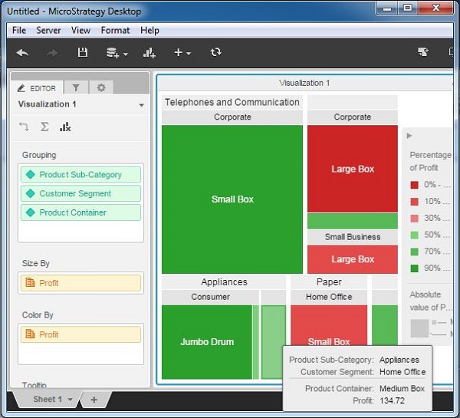Image resolution: width=460 pixels, height=418 pixels.
Task: Select the Product Sub-Category grouping attribute
Action: [81, 175]
